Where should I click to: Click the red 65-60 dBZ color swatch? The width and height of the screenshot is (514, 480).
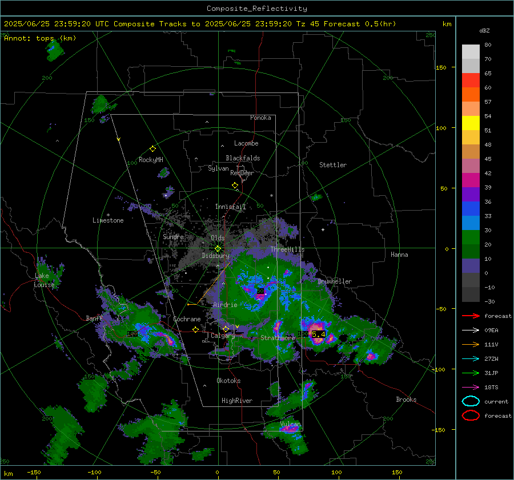[x=471, y=80]
